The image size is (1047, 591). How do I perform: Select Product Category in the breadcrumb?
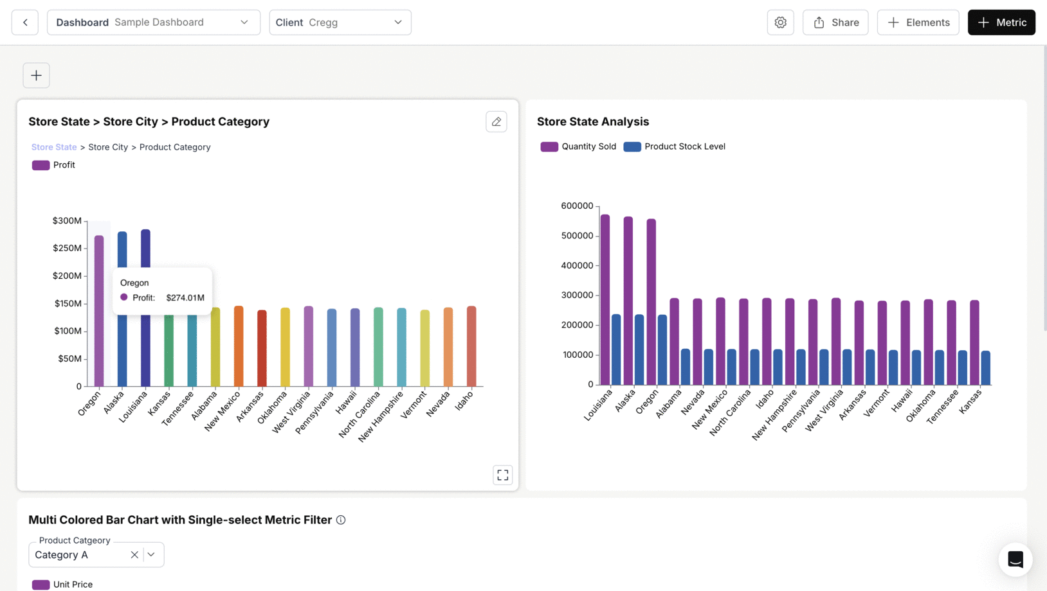pyautogui.click(x=175, y=147)
